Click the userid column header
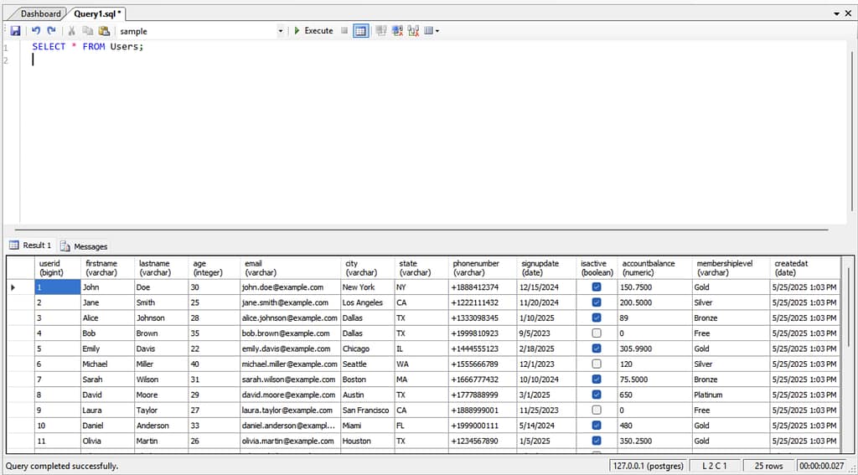This screenshot has height=475, width=858. [58, 267]
